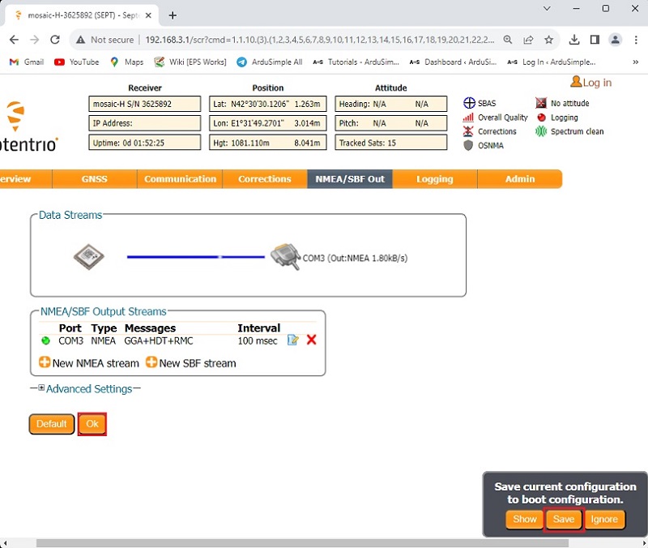Save current configuration to boot
The width and height of the screenshot is (648, 548).
pos(563,520)
